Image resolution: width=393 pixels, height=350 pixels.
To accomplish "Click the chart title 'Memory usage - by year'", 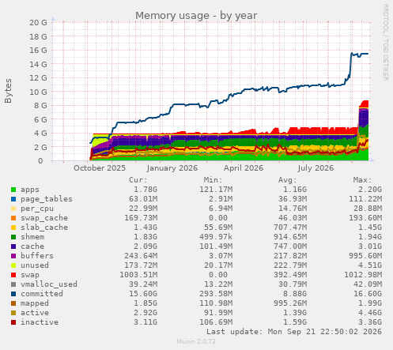I will [196, 16].
